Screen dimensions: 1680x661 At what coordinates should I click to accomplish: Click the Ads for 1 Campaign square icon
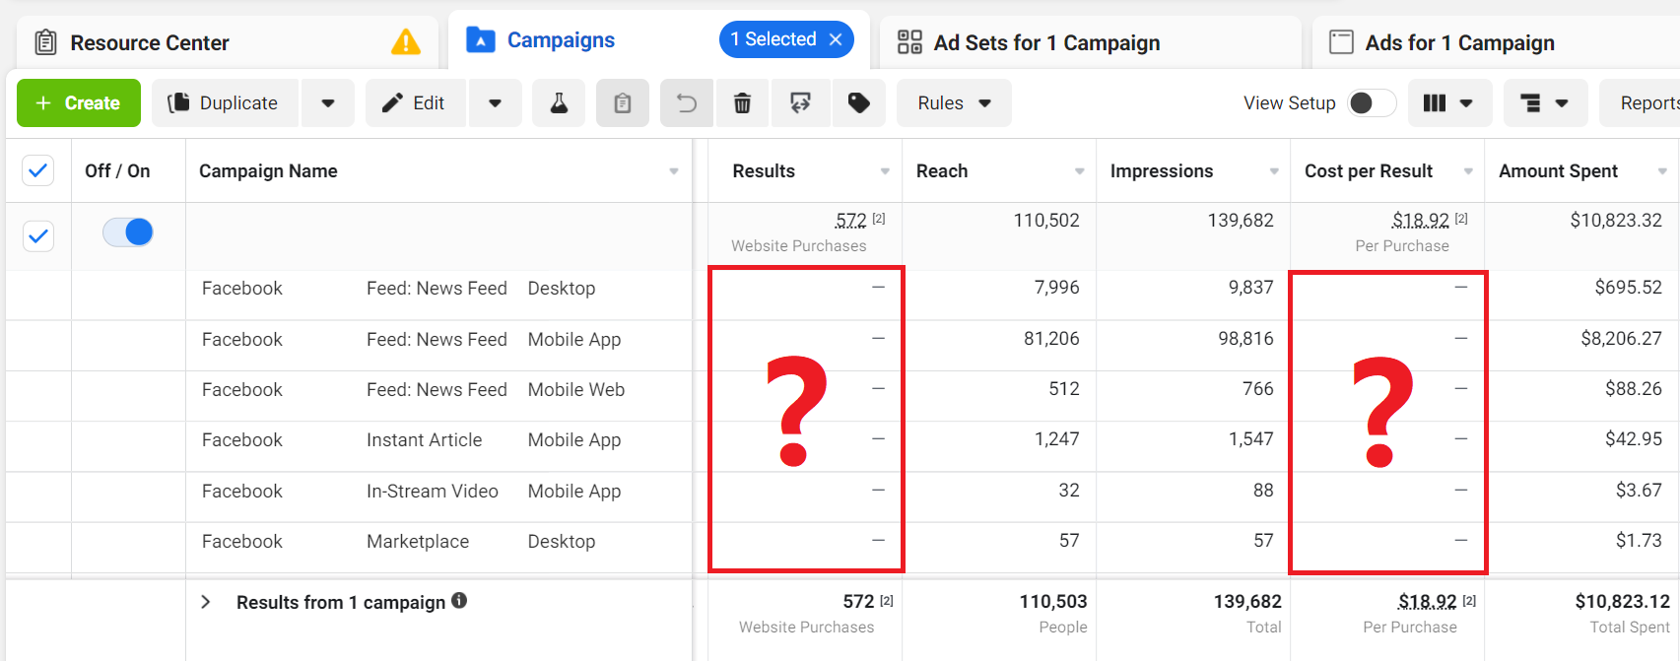click(x=1341, y=41)
